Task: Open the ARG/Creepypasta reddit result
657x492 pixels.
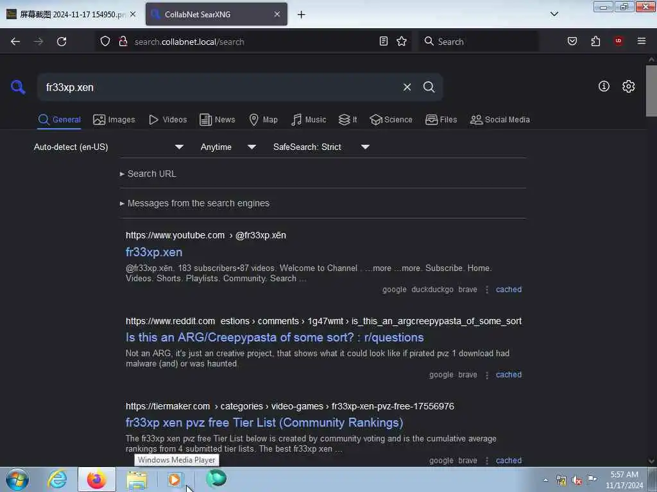Action: [275, 338]
